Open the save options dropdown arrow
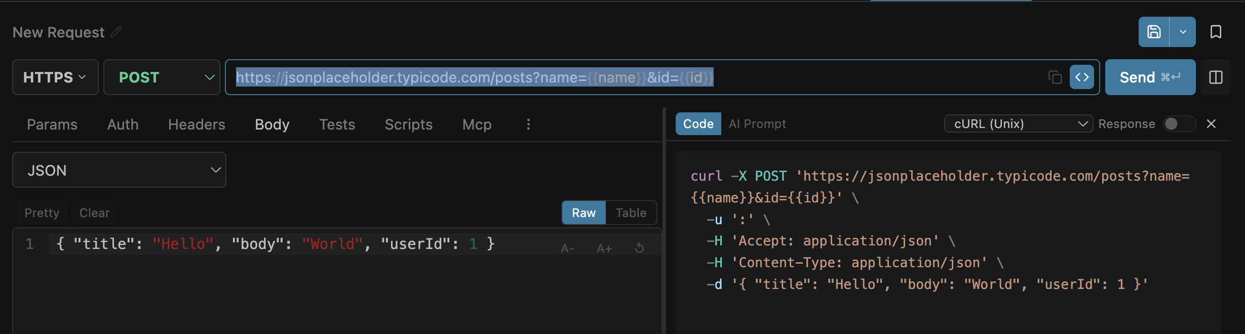This screenshot has width=1245, height=334. pyautogui.click(x=1183, y=32)
